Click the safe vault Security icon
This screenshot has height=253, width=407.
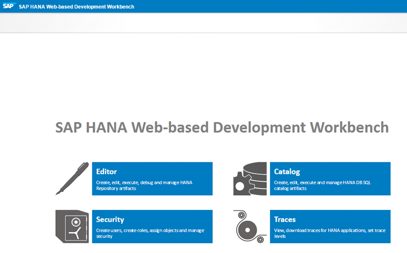(72, 226)
